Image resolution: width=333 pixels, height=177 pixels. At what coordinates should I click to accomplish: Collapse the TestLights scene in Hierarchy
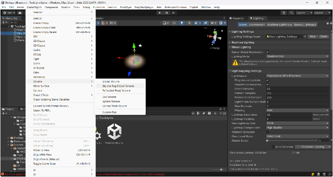click(9, 27)
